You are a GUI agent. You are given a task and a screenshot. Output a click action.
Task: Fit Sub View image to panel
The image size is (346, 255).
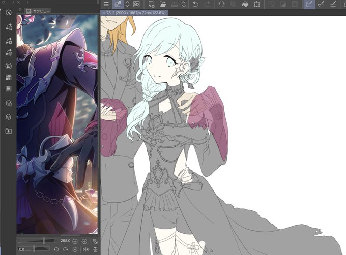pos(95,241)
